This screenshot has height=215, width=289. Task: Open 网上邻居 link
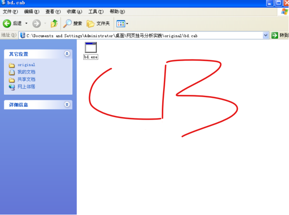click(x=26, y=87)
